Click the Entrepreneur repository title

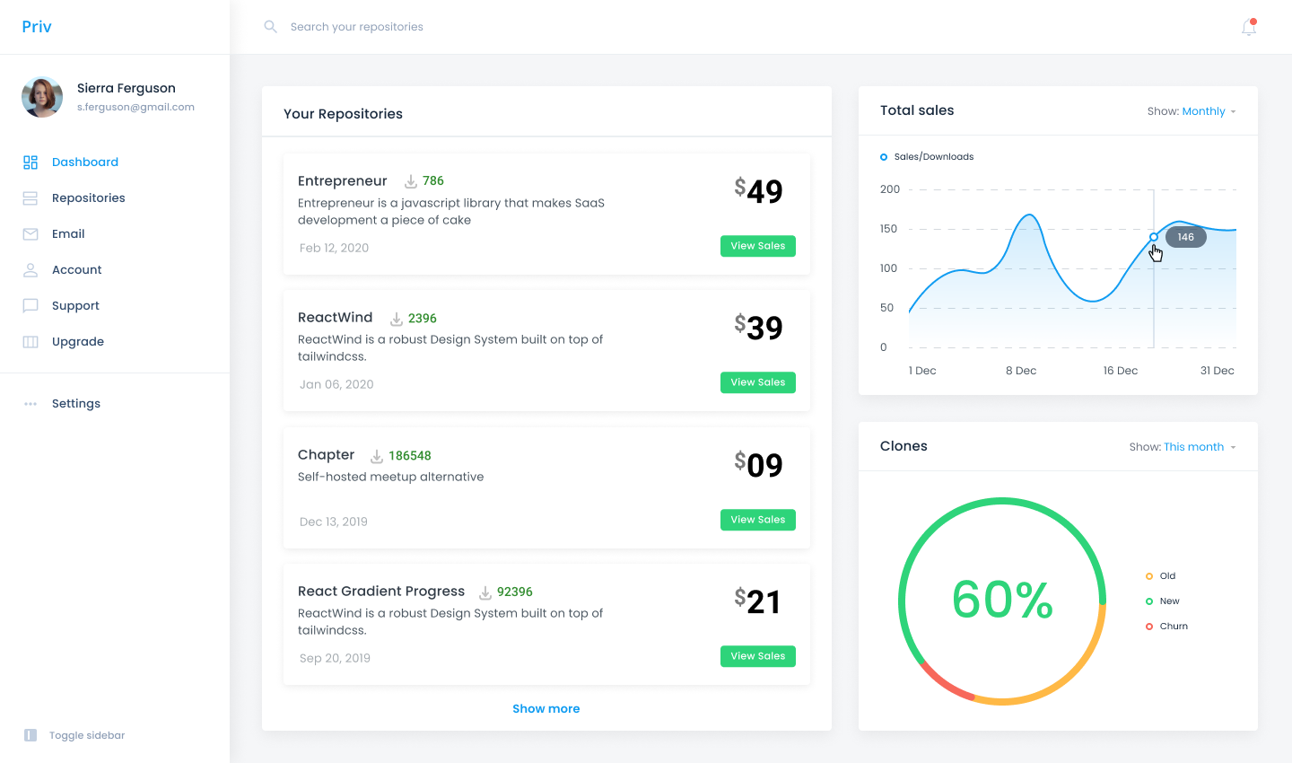click(x=343, y=181)
